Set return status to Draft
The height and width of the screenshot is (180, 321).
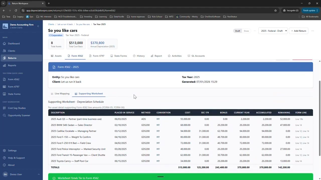237,31
